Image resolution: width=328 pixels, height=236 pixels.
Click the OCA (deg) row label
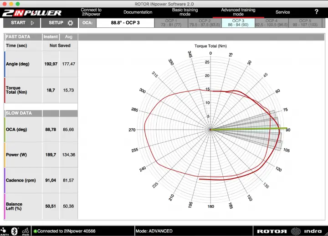point(16,130)
